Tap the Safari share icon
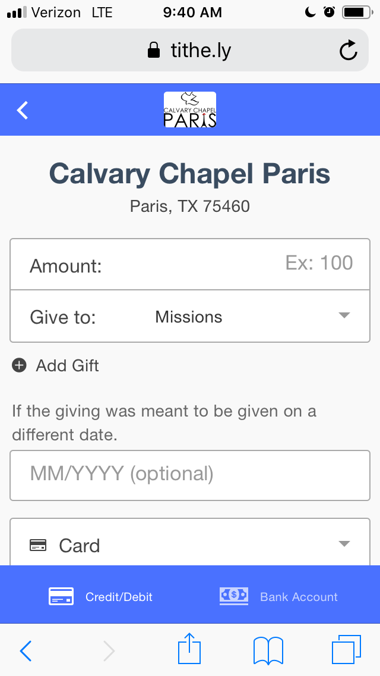 189,650
